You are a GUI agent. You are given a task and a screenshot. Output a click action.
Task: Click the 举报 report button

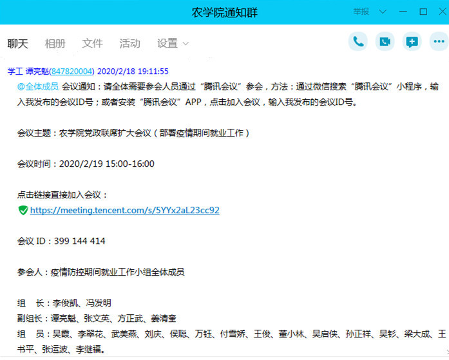[x=361, y=12]
